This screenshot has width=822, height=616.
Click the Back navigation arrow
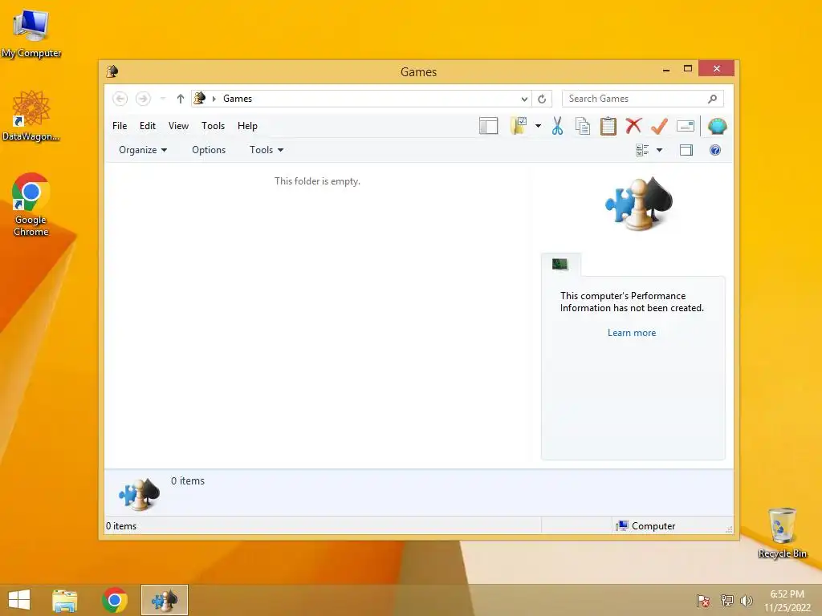[x=120, y=99]
